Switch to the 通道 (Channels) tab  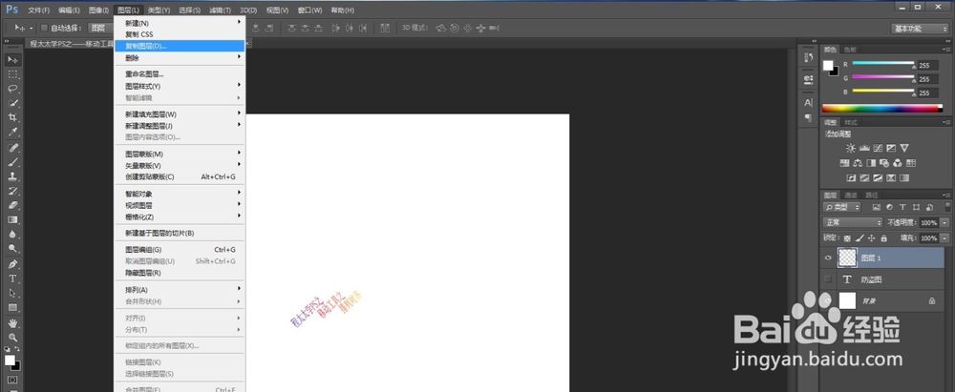pyautogui.click(x=851, y=196)
